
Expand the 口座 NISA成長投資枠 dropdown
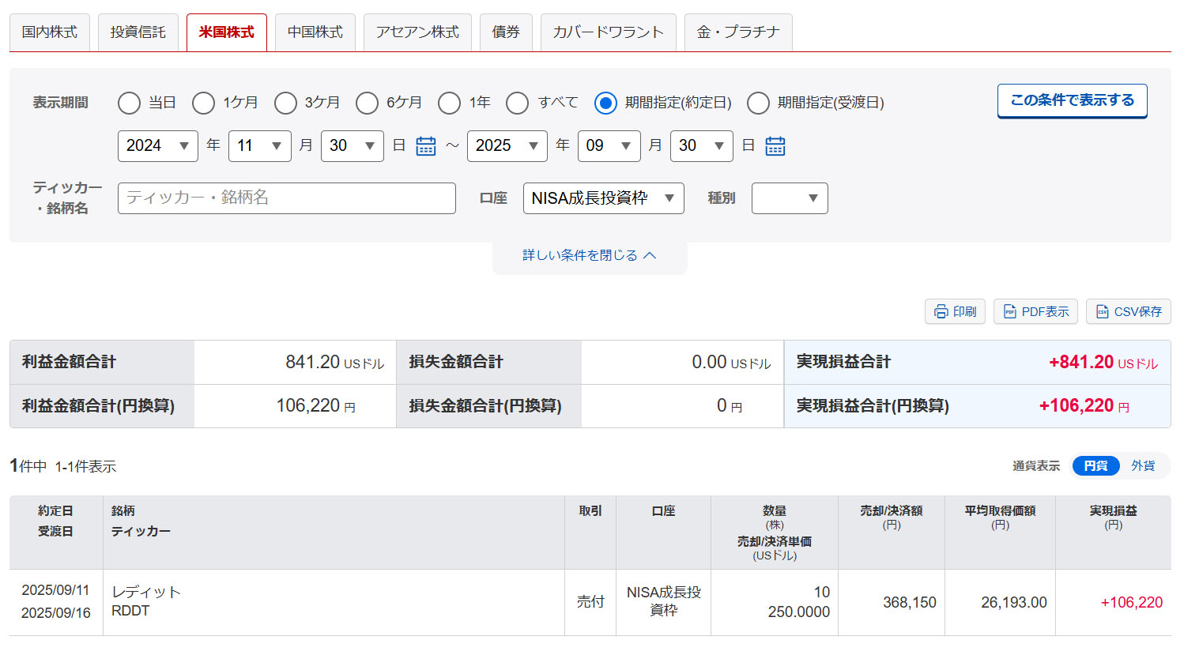click(603, 198)
